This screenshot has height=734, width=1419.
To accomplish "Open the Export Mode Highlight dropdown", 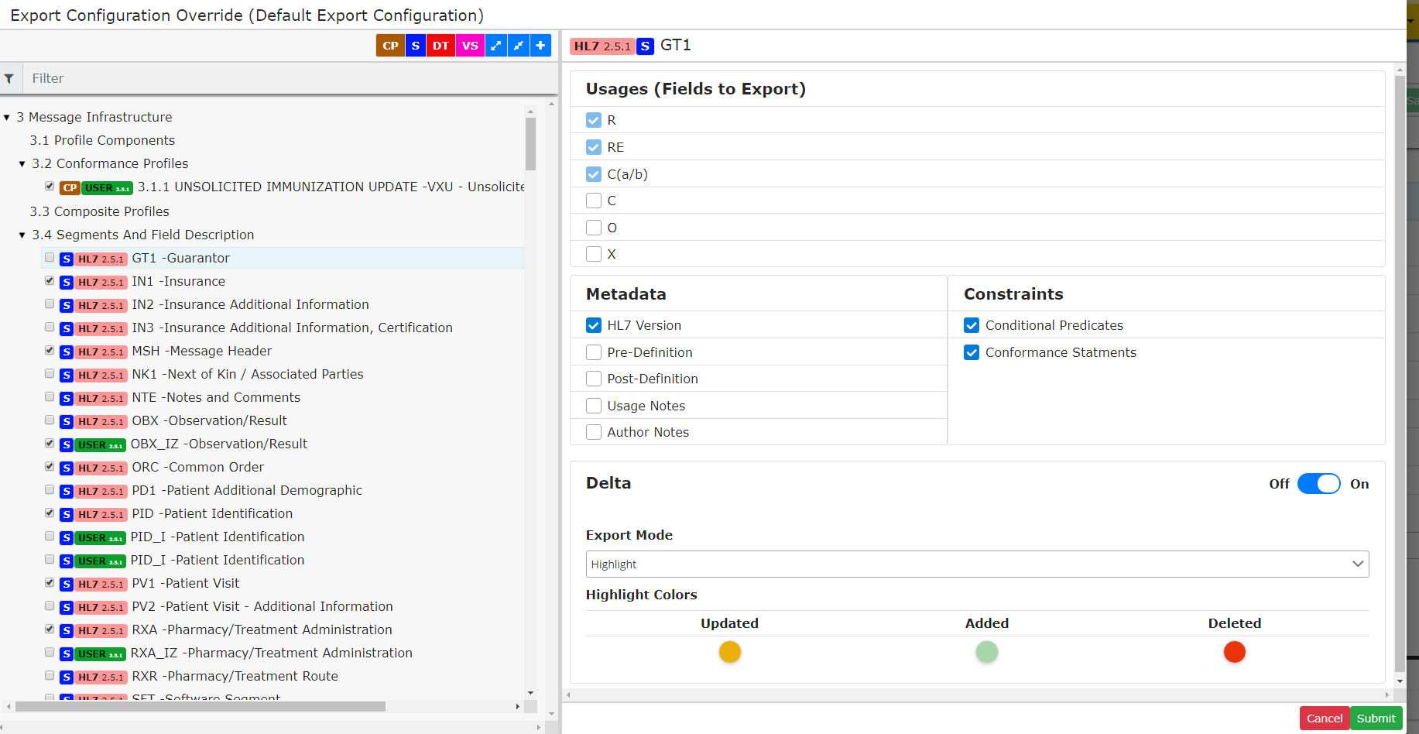I will [x=977, y=564].
